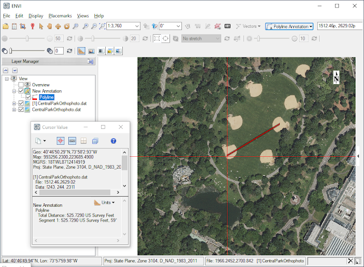Detach the Layer Manager panel icon
The image size is (364, 267).
pyautogui.click(x=90, y=61)
